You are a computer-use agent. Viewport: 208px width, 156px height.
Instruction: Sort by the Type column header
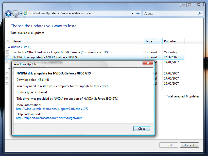pyautogui.click(x=153, y=41)
